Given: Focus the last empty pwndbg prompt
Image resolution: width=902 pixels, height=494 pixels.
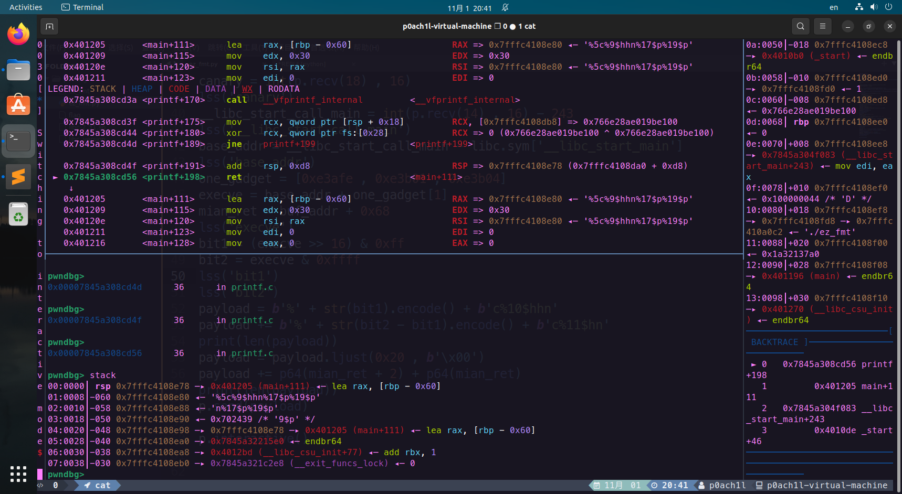Looking at the screenshot, I should point(66,475).
